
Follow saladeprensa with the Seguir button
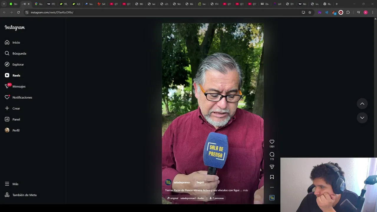pos(200,182)
